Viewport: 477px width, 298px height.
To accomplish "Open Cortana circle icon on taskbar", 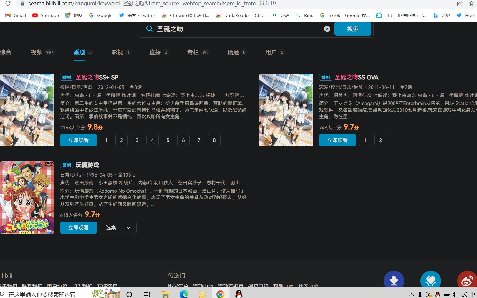I will coord(129,294).
